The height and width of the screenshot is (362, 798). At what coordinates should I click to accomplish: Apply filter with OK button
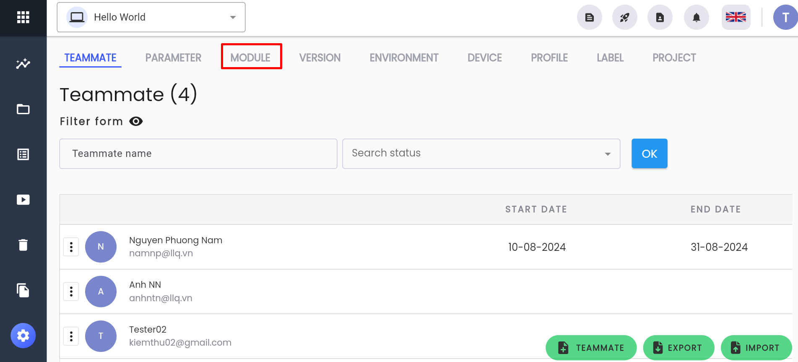pos(650,154)
